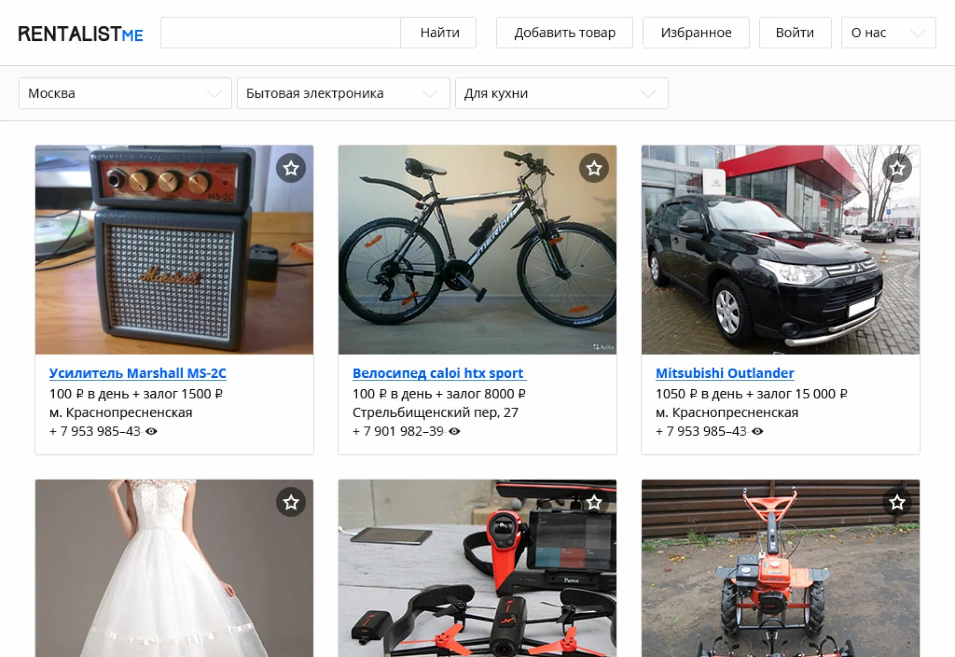
Task: Expand the Бытовая электроника category dropdown
Action: point(343,93)
